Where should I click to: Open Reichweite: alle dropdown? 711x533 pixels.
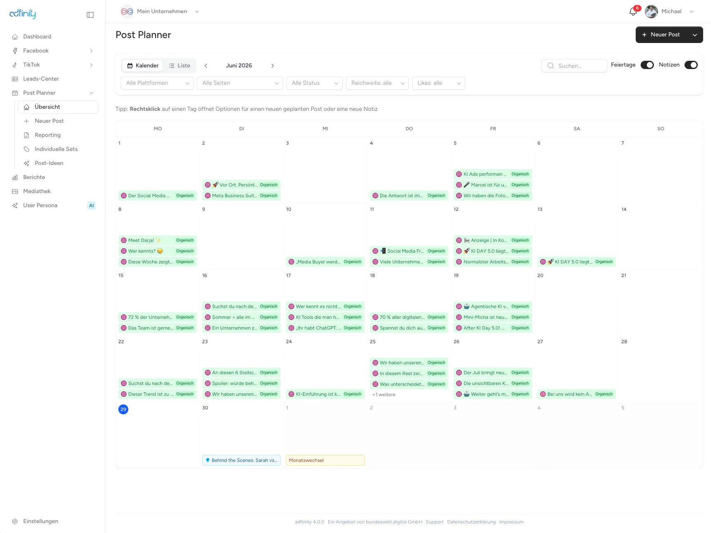coord(377,83)
